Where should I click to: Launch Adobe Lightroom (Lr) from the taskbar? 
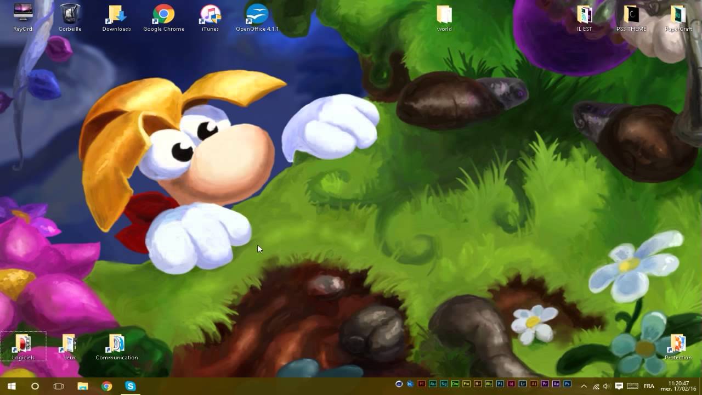523,384
